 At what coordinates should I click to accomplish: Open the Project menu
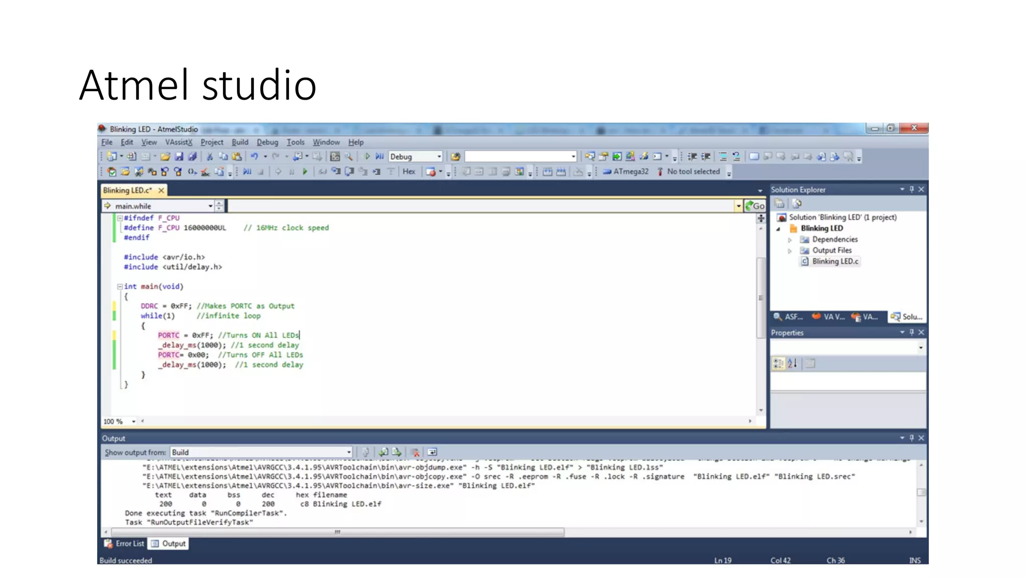(212, 142)
